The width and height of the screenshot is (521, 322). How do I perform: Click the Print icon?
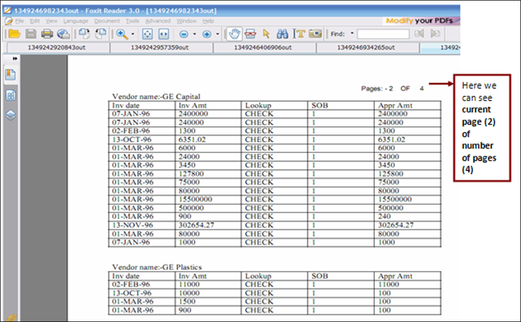pos(47,34)
